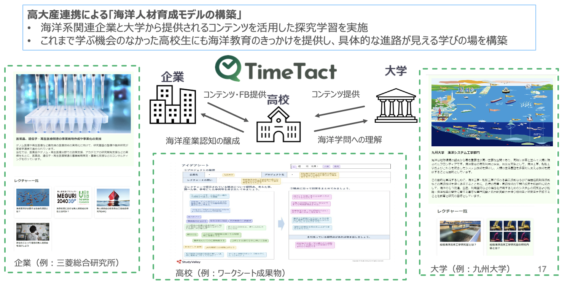Click レクチャー一覧 heading in the 企業 panel

coord(26,180)
